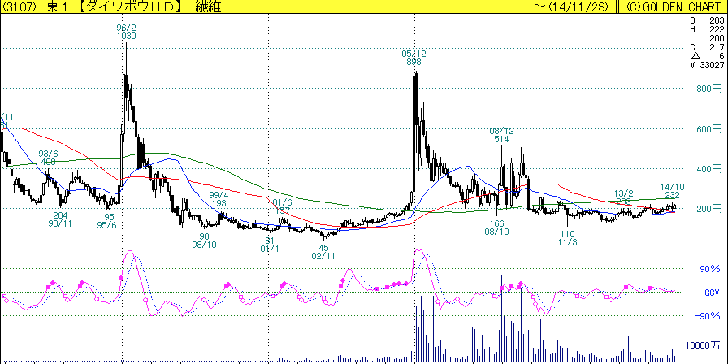The width and height of the screenshot is (728, 364).
Task: Click the 99/4 193 high annotation
Action: pos(219,199)
